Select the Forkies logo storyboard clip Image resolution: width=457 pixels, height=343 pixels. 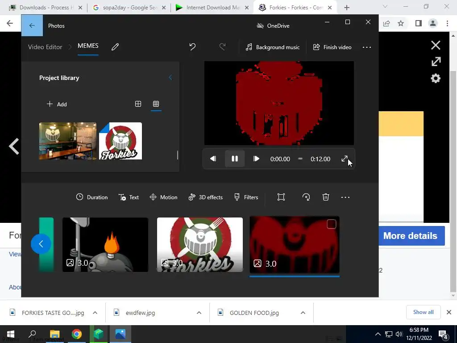200,245
